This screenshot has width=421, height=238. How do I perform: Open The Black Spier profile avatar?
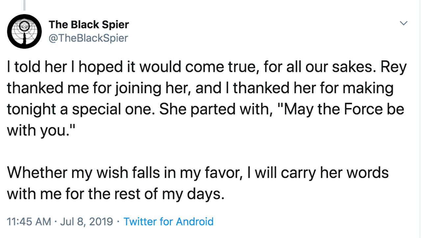[24, 31]
